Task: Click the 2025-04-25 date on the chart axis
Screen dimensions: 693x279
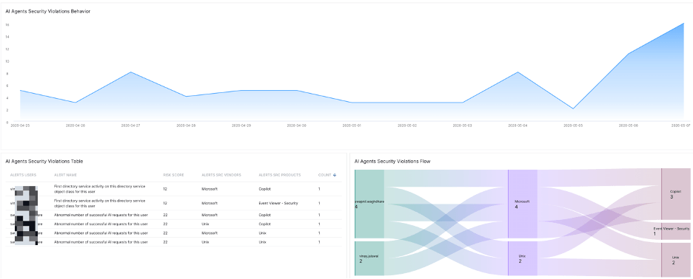Action: (x=19, y=125)
